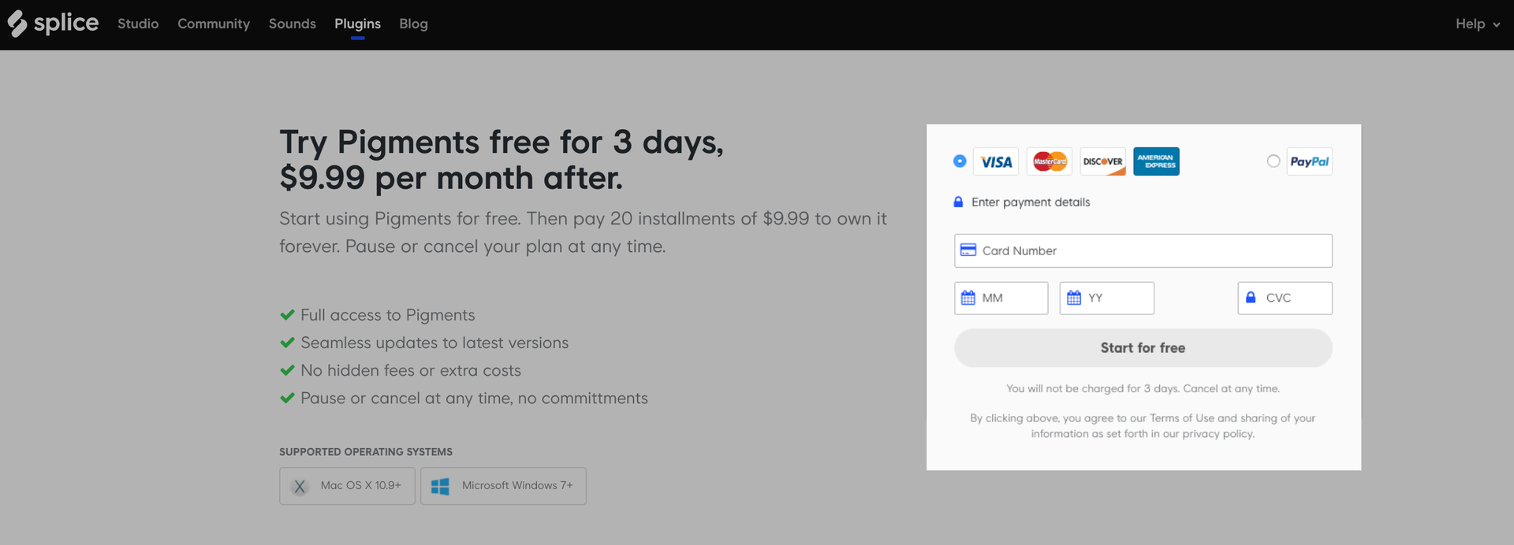Screen dimensions: 1514x545
Task: Click the Discover card logo
Action: click(1102, 161)
